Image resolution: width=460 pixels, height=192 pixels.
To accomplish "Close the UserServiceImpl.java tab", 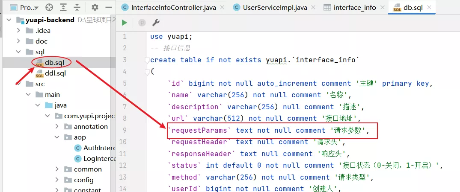I will tap(313, 8).
